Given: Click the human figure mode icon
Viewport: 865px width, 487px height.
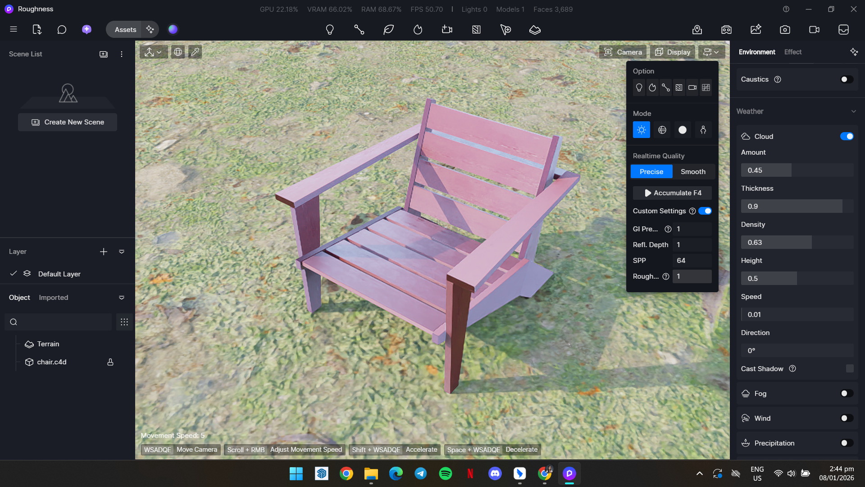Looking at the screenshot, I should click(703, 130).
